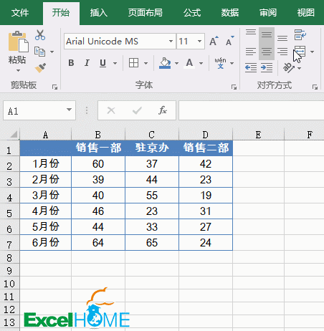The height and width of the screenshot is (331, 324).
Task: Click the Copy icon
Action: 39,52
